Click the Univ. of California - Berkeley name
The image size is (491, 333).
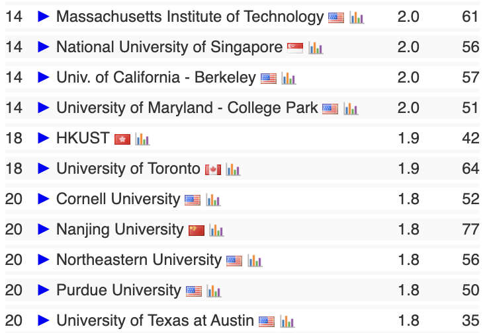[x=156, y=77]
